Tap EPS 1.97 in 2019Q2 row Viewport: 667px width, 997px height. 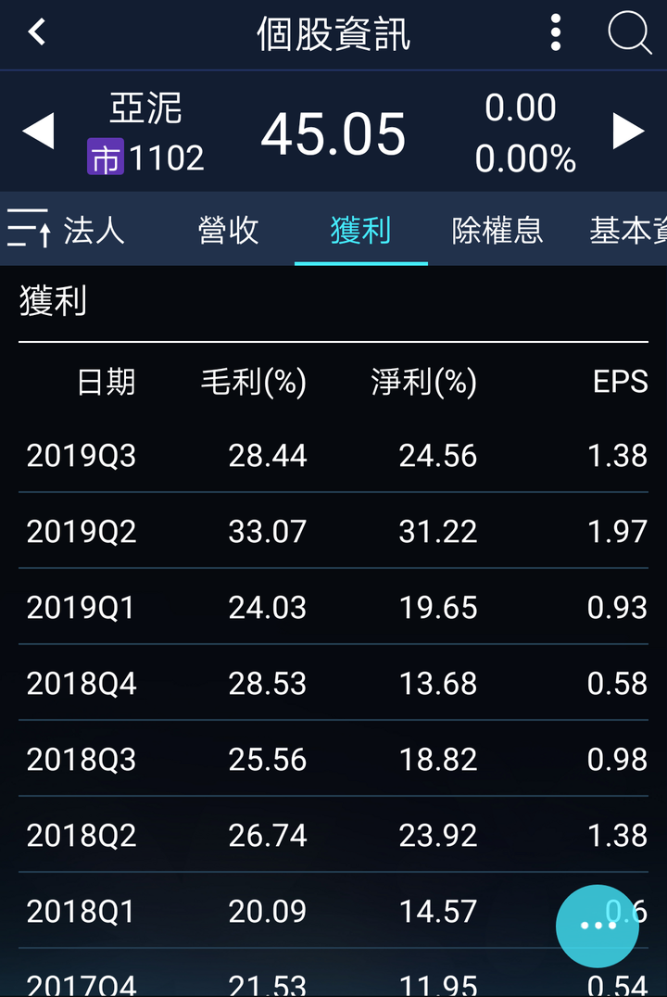pos(617,532)
